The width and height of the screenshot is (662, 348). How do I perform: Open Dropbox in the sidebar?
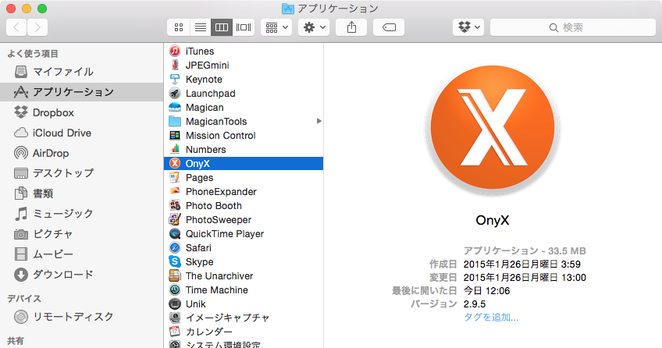81,112
